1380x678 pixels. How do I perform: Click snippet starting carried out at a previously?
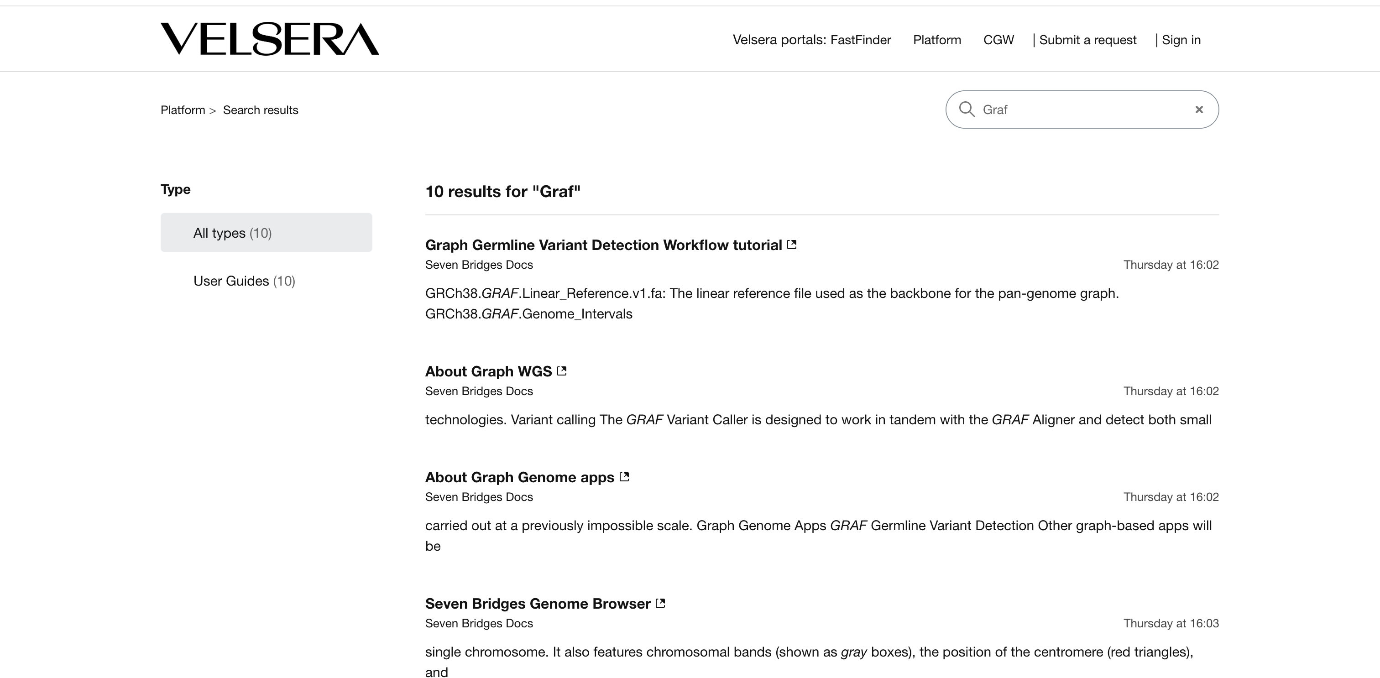[x=818, y=536]
